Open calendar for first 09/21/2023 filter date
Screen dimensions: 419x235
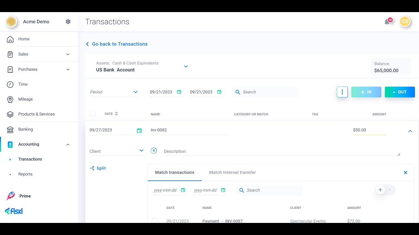[179, 92]
